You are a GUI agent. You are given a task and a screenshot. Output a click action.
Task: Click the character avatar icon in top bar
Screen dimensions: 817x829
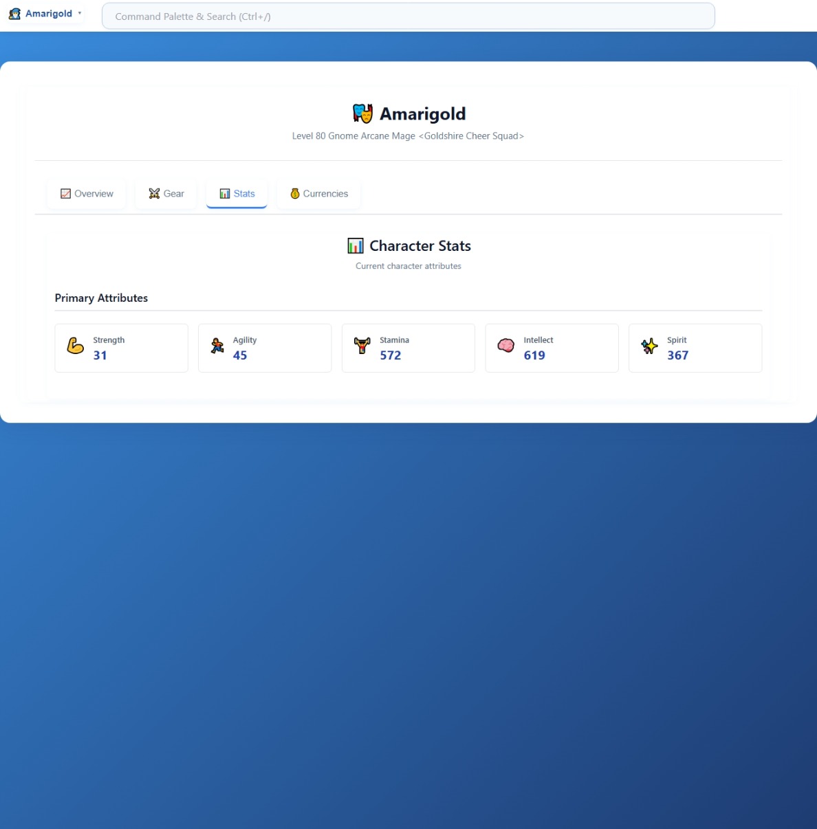(x=14, y=14)
